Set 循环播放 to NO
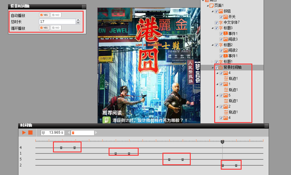 56,28
